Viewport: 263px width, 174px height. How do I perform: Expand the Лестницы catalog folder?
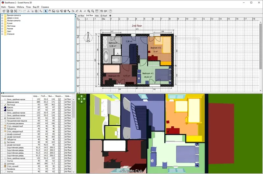point(2,26)
